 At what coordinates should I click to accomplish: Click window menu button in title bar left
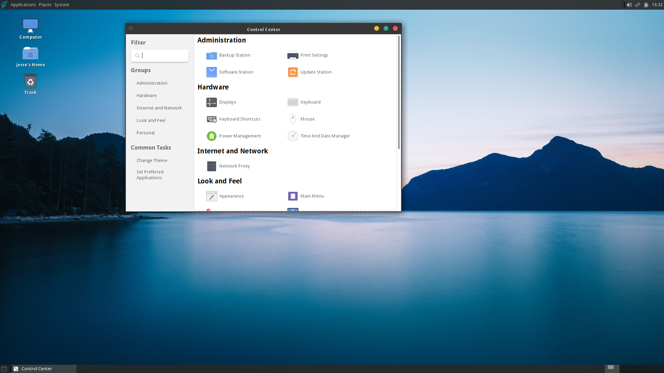click(131, 28)
